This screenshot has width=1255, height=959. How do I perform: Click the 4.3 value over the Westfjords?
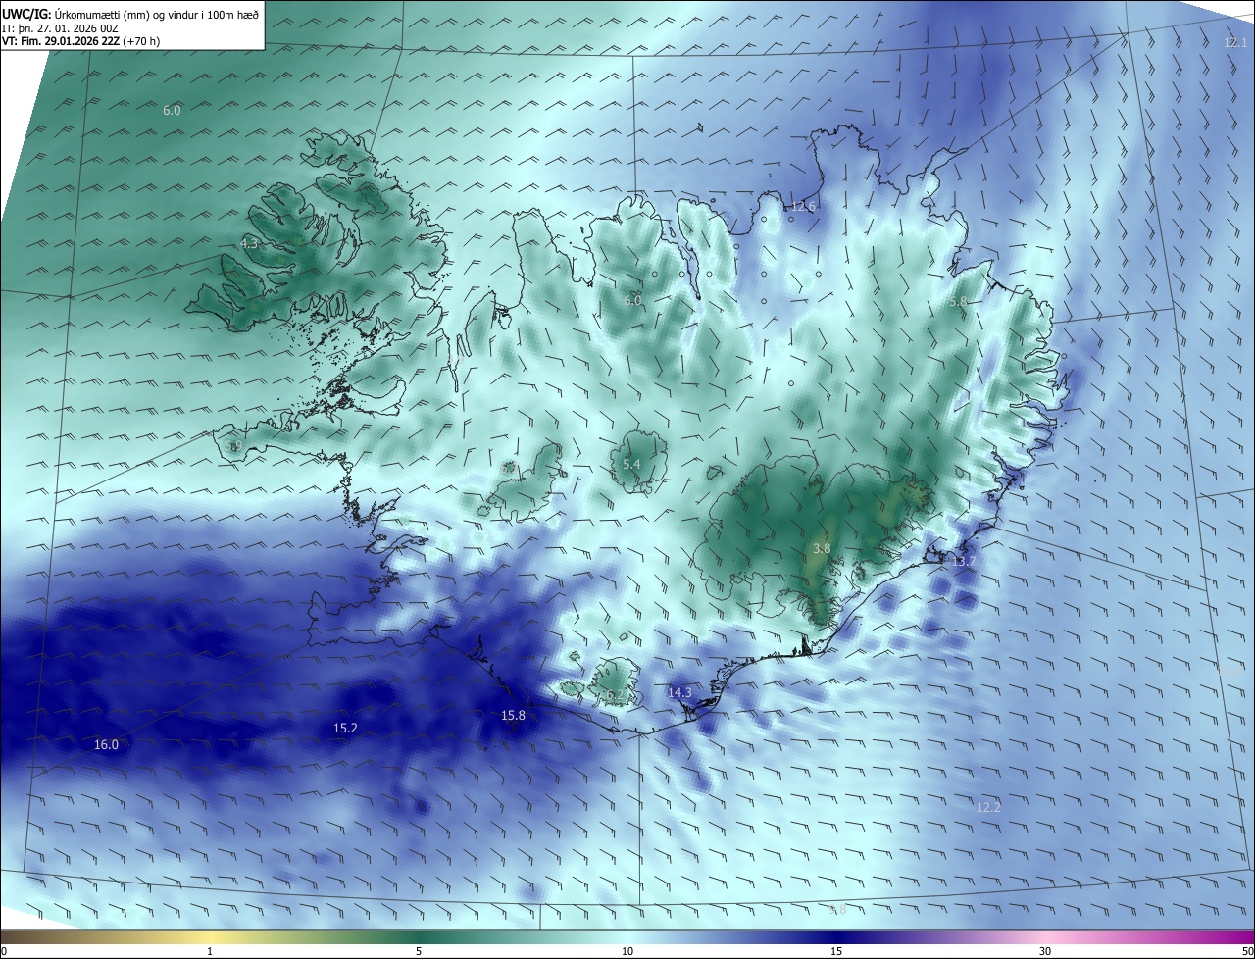click(249, 244)
